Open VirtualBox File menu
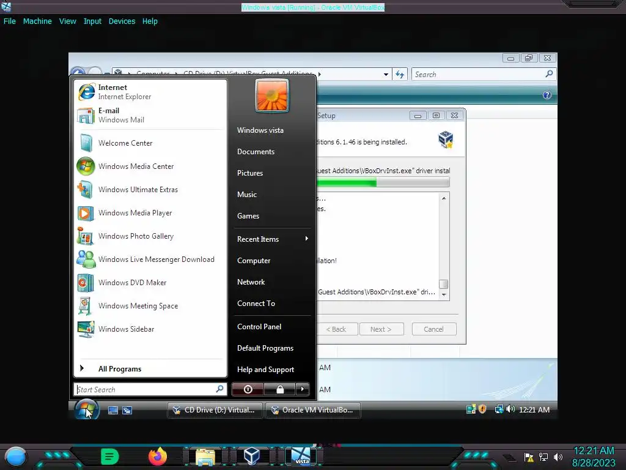The width and height of the screenshot is (626, 470). [x=10, y=21]
